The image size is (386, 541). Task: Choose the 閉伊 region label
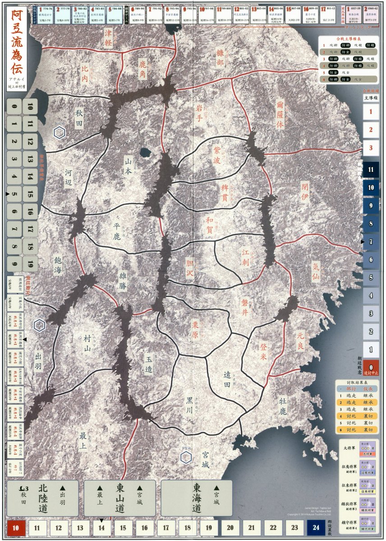(306, 191)
